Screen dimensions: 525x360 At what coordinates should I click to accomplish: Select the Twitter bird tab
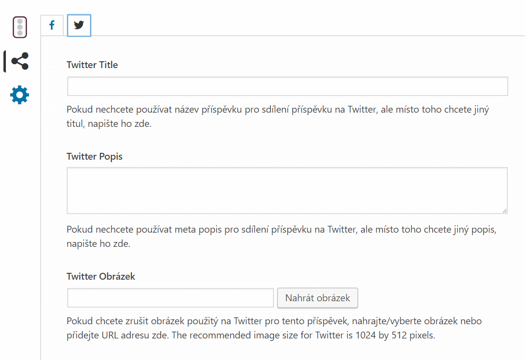point(79,25)
